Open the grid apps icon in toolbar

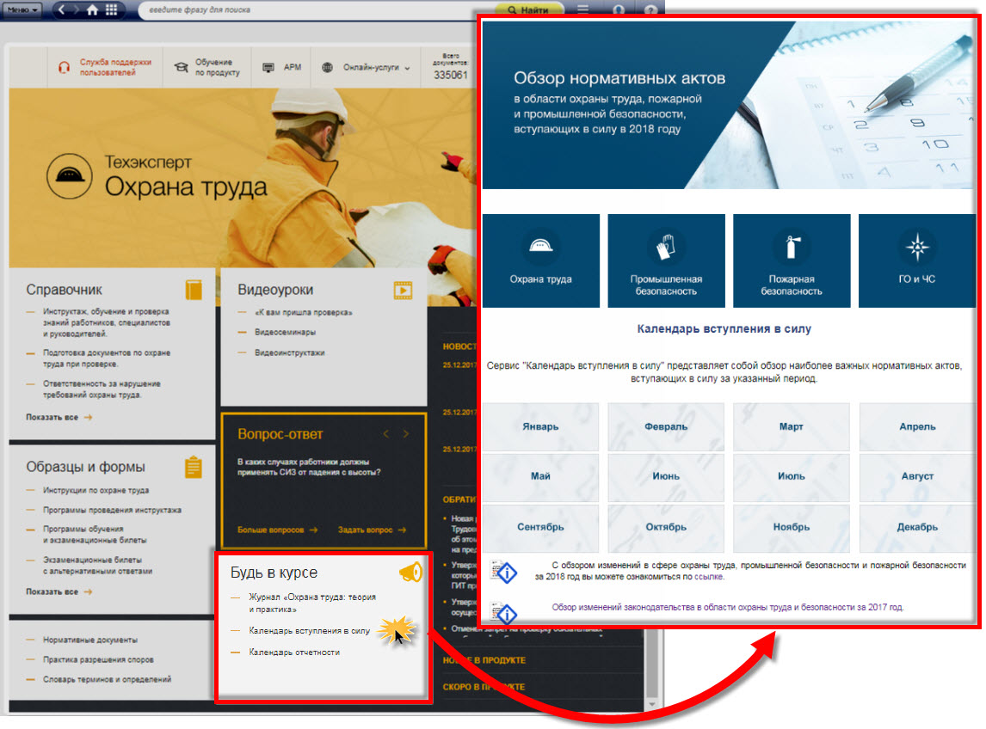coord(112,10)
